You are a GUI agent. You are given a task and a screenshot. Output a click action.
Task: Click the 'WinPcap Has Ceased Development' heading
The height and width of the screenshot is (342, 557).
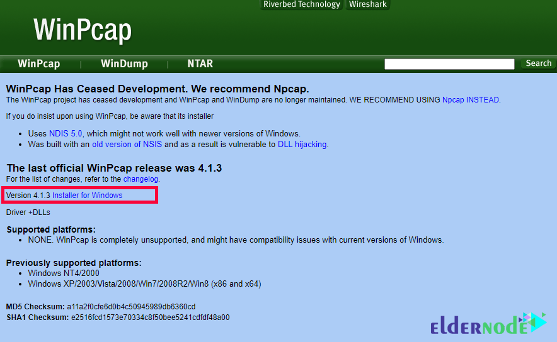(158, 89)
